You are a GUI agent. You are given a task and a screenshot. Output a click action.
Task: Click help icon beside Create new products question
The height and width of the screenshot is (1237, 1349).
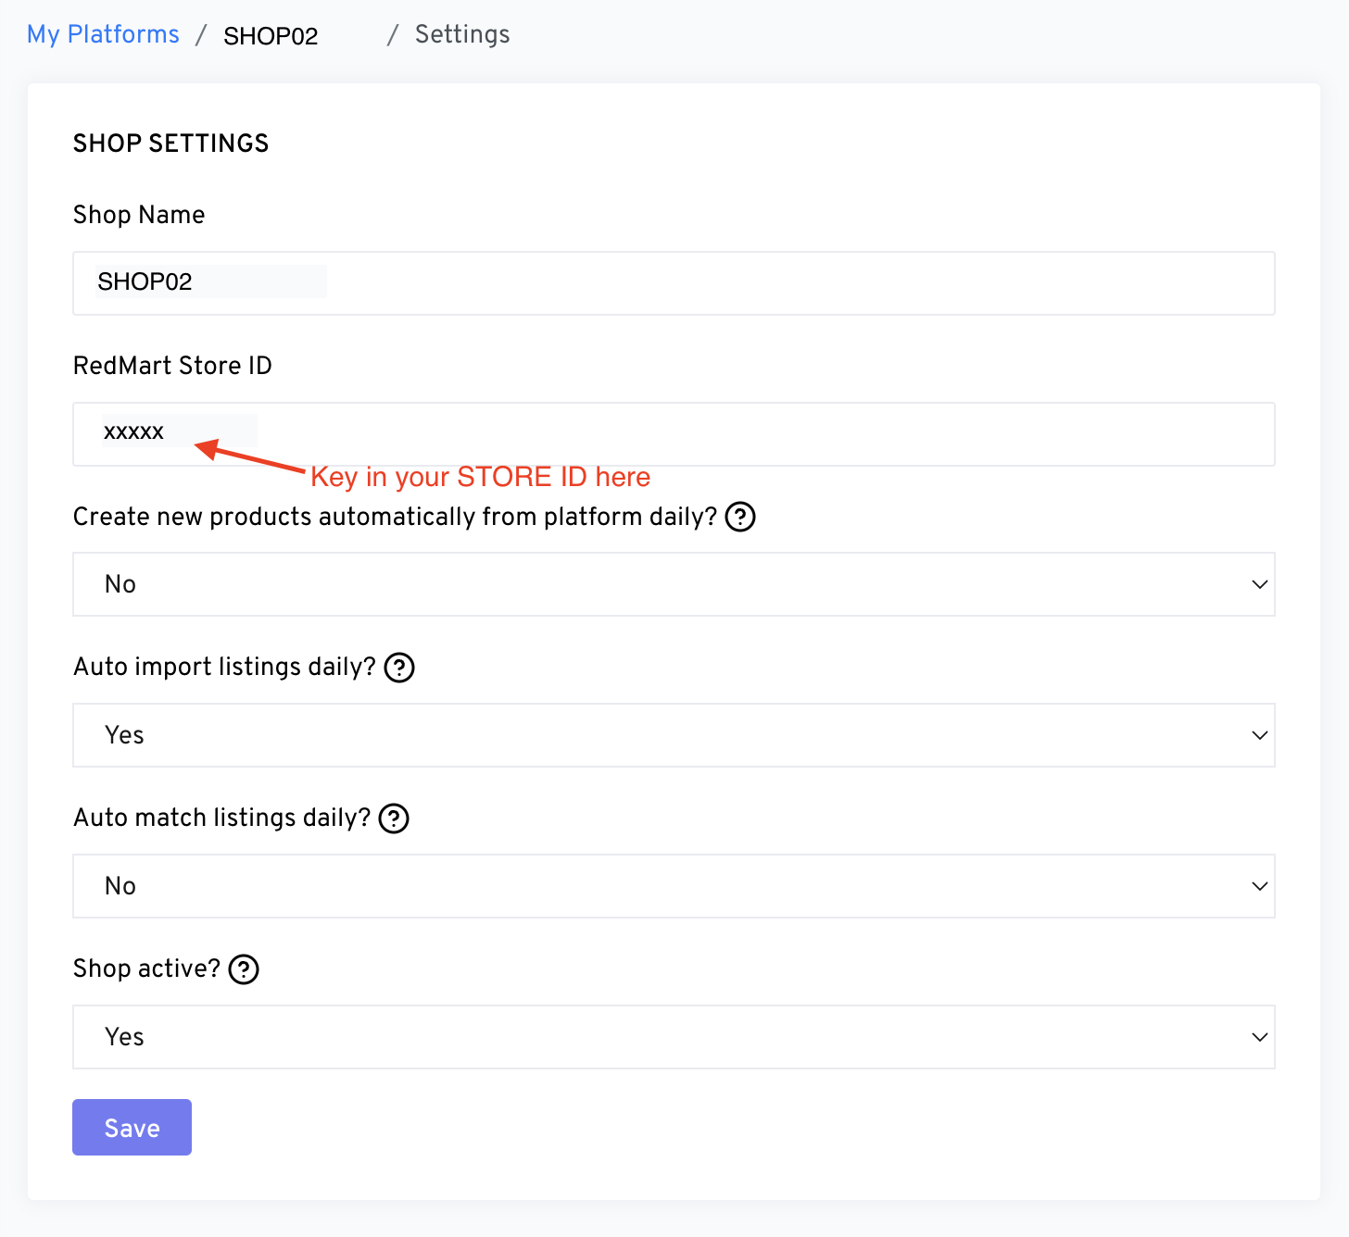[740, 517]
